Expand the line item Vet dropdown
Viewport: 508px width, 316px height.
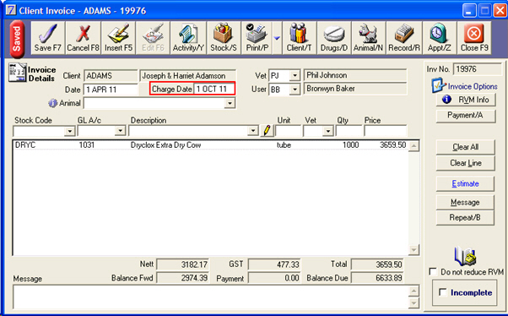[328, 131]
